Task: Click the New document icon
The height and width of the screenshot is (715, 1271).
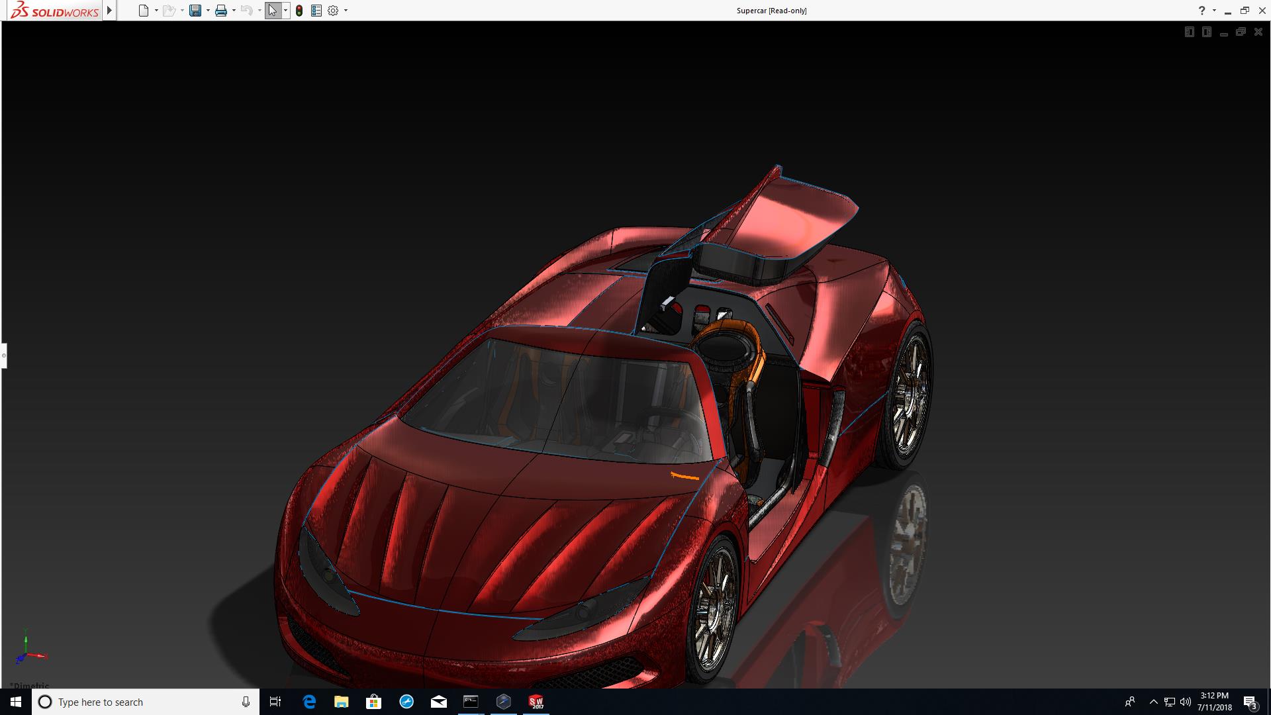Action: 143,11
